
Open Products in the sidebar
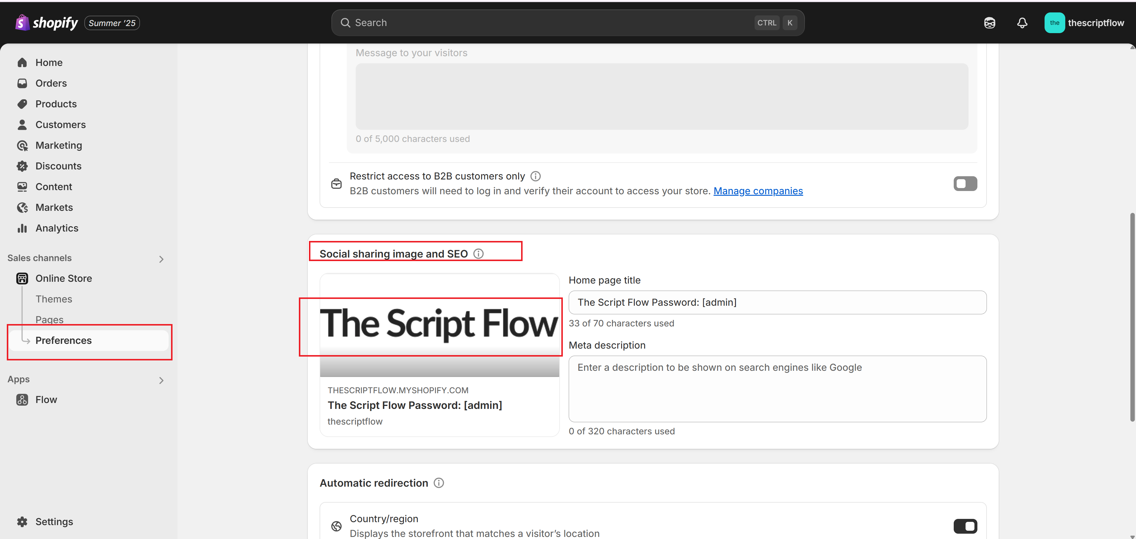point(56,104)
